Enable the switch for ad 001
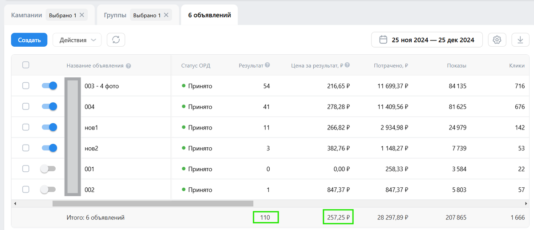534x230 pixels. point(48,169)
